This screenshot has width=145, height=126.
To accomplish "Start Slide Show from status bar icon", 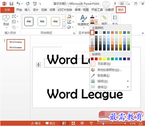I will coord(91,123).
